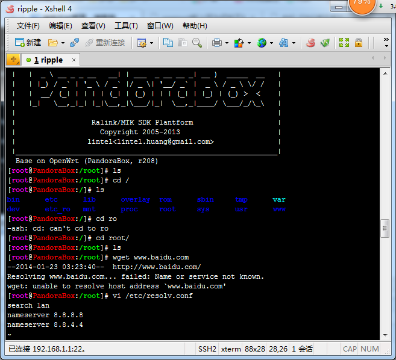
Task: Click the Open folder icon in toolbar
Action: (53, 43)
